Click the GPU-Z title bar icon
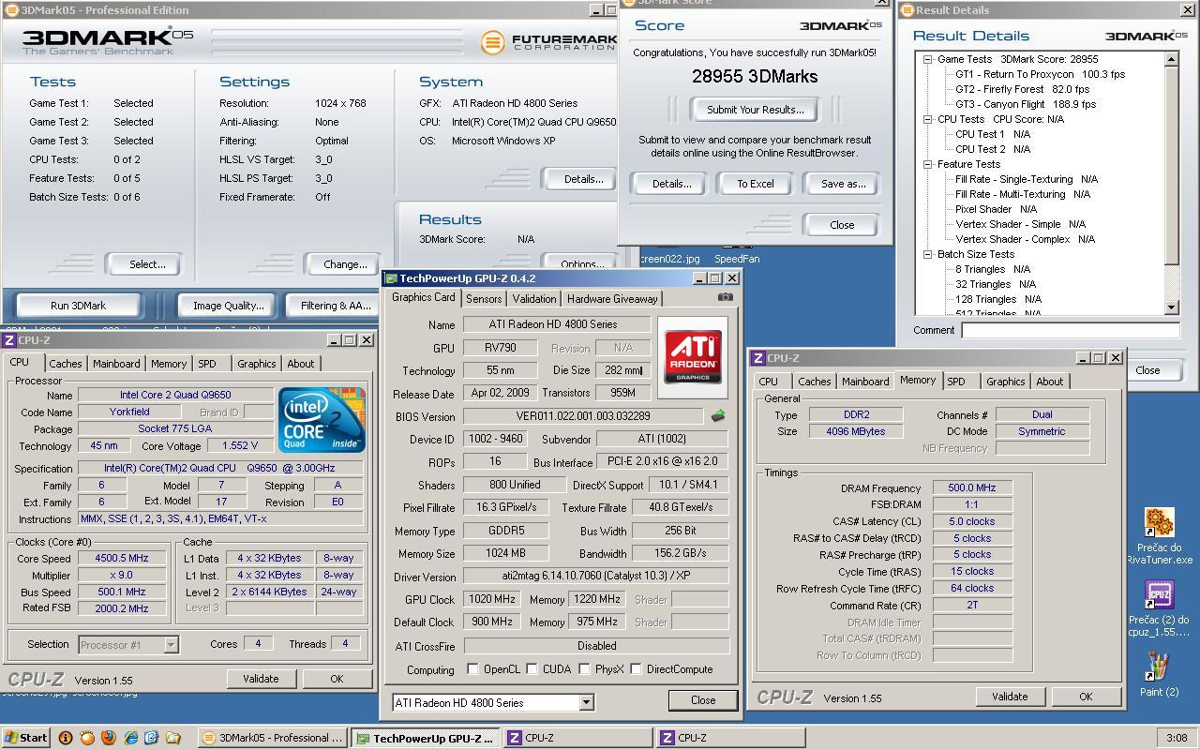This screenshot has height=750, width=1200. pos(391,278)
